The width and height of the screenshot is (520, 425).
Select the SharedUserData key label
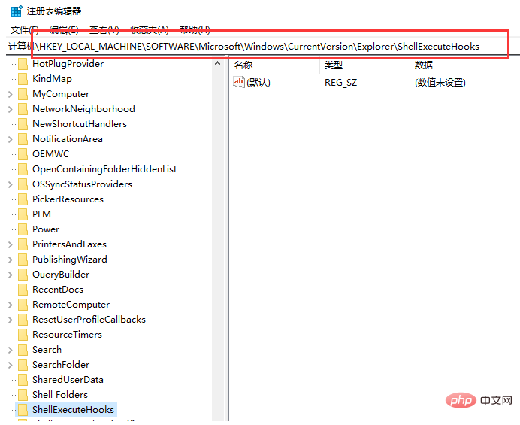[x=68, y=380]
